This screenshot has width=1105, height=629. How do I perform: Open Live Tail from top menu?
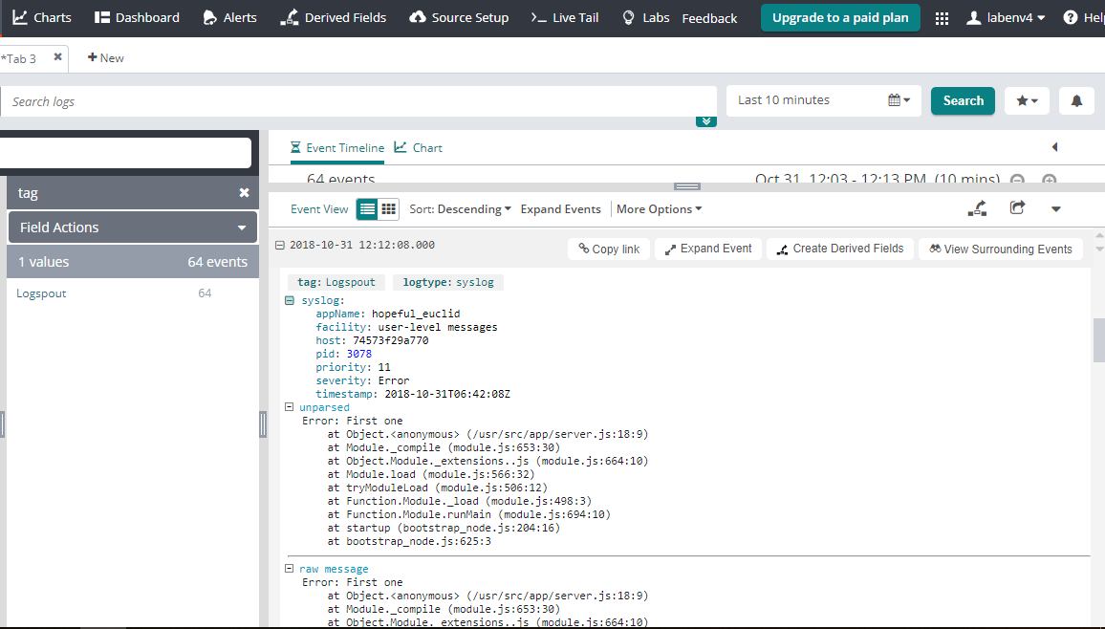pos(565,18)
